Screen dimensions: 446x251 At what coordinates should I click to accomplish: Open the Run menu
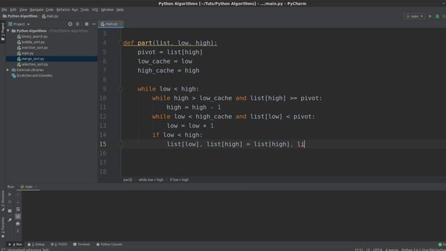pos(75,10)
